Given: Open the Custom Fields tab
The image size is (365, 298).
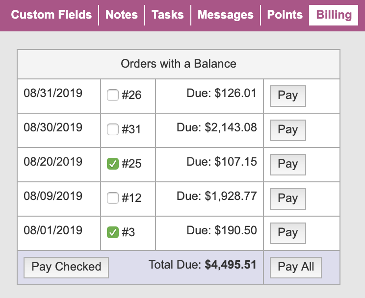Looking at the screenshot, I should pyautogui.click(x=51, y=15).
